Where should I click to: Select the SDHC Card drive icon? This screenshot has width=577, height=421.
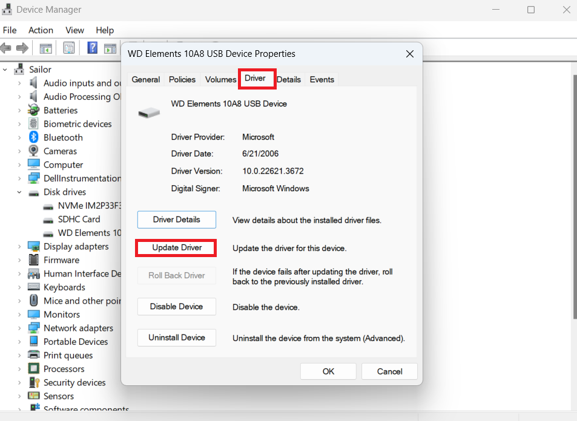click(48, 220)
